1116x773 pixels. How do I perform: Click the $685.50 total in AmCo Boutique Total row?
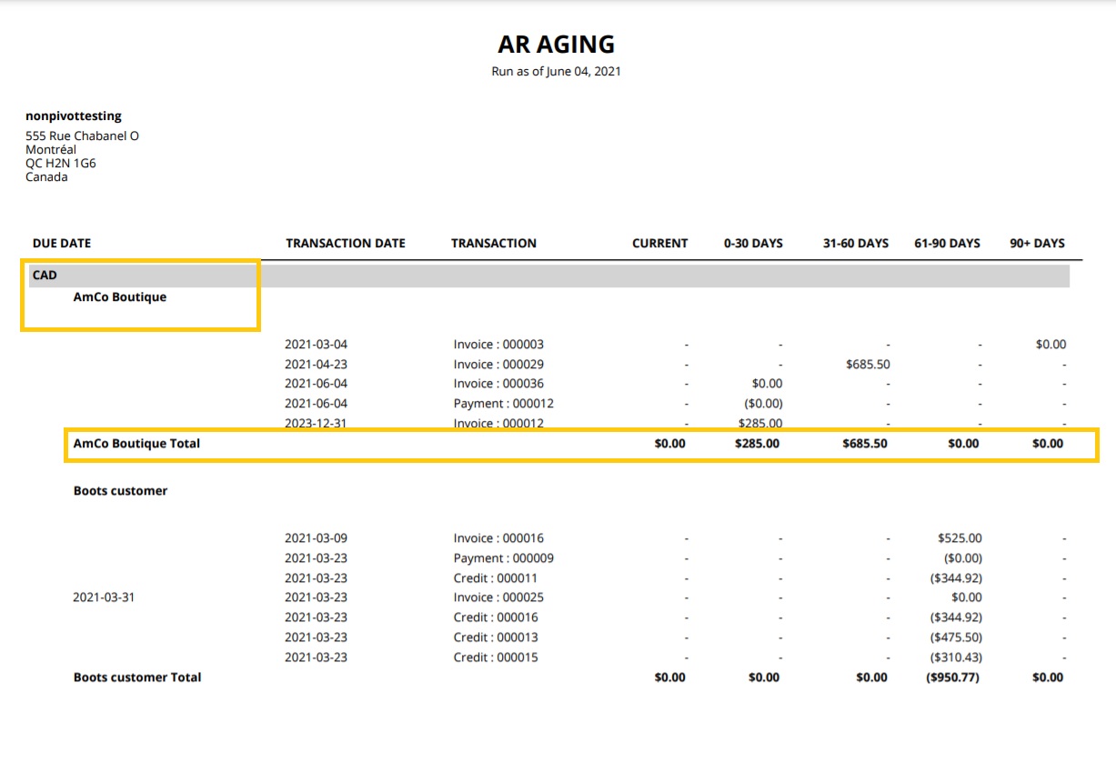click(x=865, y=444)
